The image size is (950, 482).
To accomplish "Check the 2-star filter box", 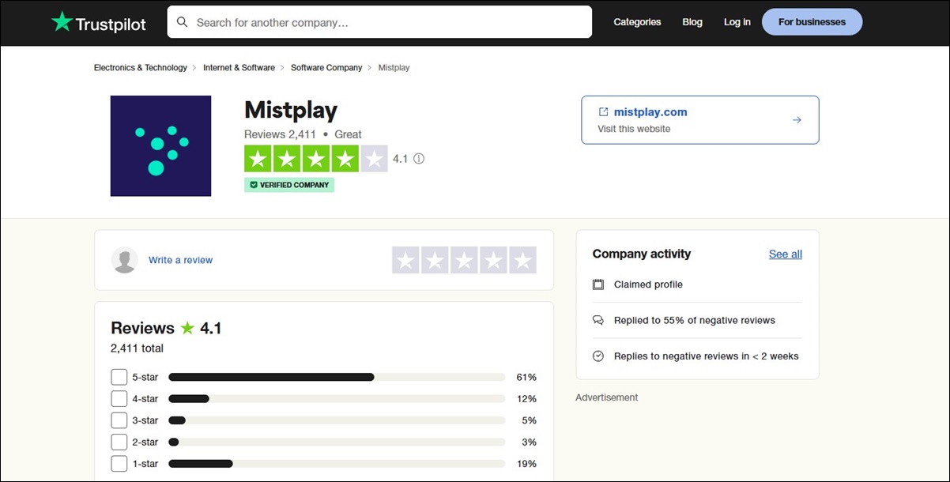I will tap(119, 442).
